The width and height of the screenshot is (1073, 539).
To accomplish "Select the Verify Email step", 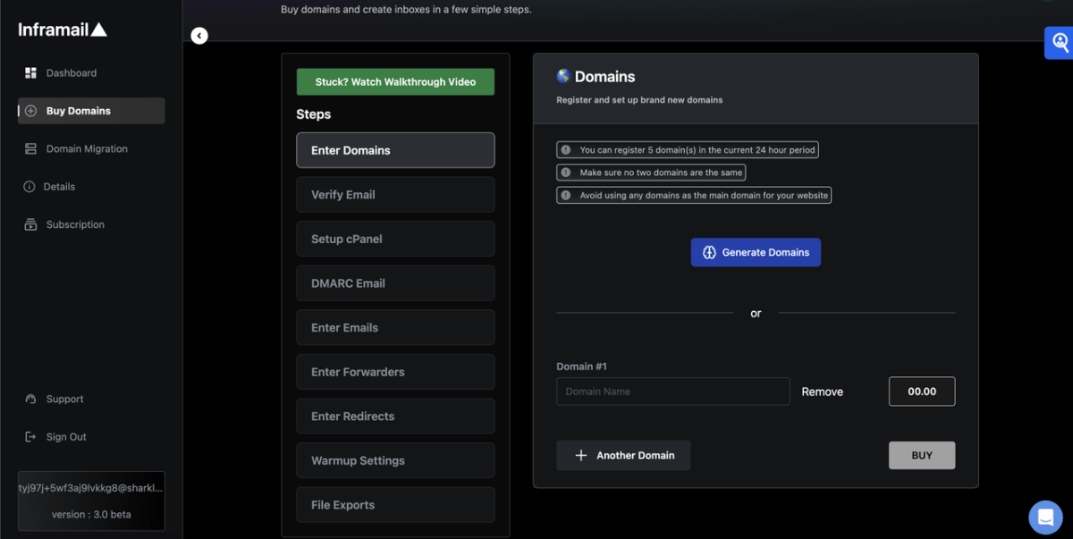I will [x=395, y=195].
